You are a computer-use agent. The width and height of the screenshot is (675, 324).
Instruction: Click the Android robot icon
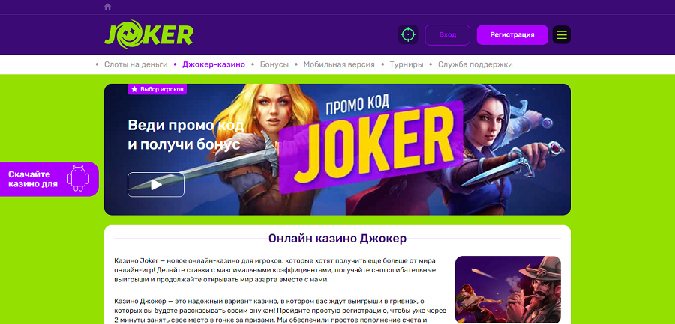pos(78,178)
